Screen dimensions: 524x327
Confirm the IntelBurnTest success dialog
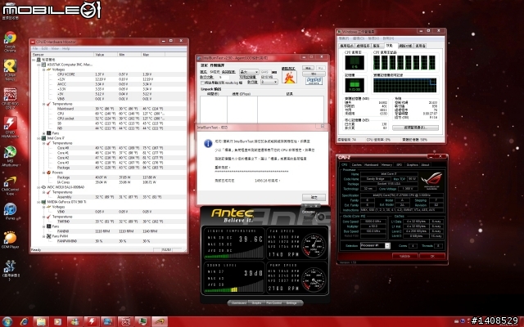tap(314, 197)
